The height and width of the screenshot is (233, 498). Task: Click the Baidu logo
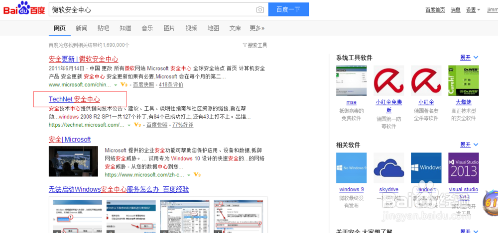[x=24, y=8]
